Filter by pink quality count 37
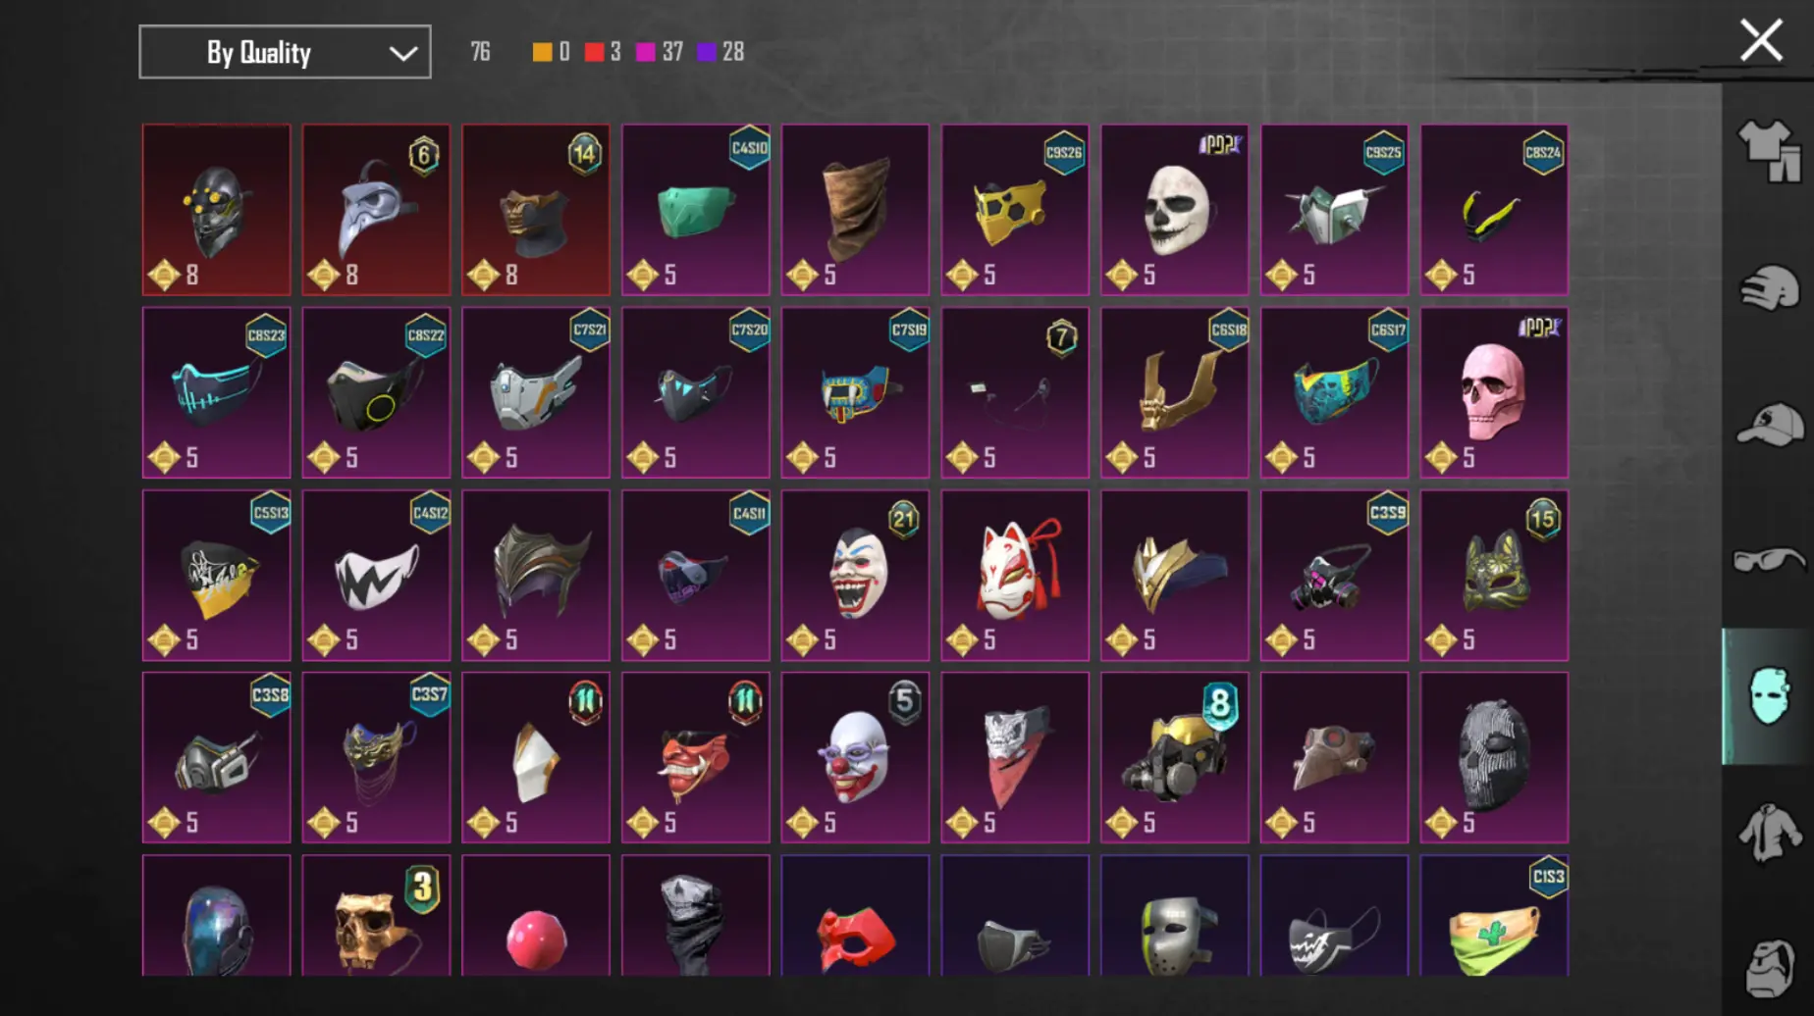 [660, 52]
